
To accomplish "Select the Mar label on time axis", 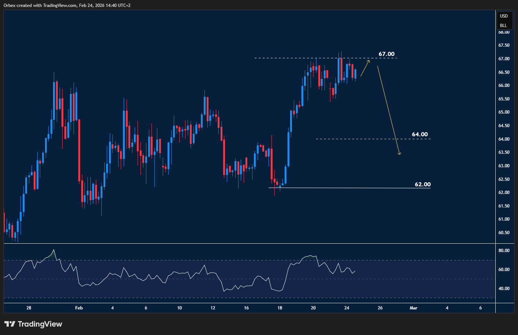I will click(413, 308).
